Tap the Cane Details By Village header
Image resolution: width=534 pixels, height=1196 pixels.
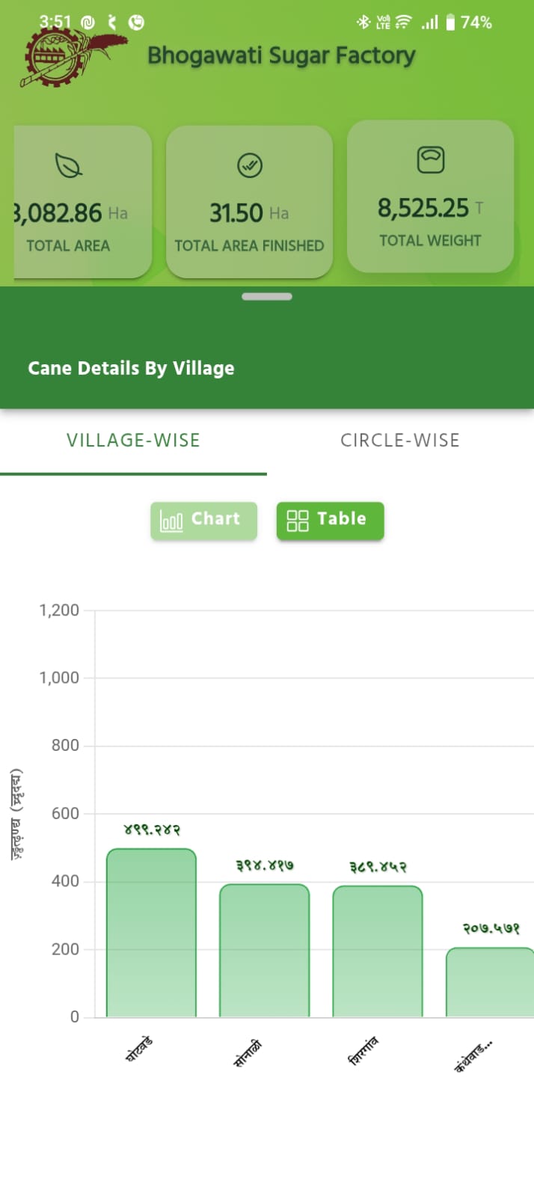point(131,368)
